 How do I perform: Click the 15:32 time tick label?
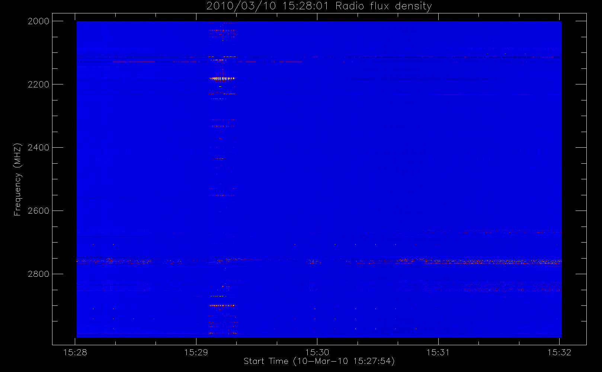point(559,352)
